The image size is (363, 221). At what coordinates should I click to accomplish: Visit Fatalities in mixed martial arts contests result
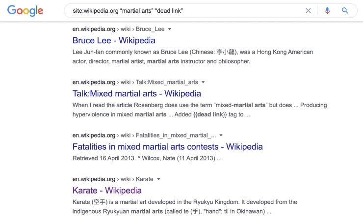point(167,147)
